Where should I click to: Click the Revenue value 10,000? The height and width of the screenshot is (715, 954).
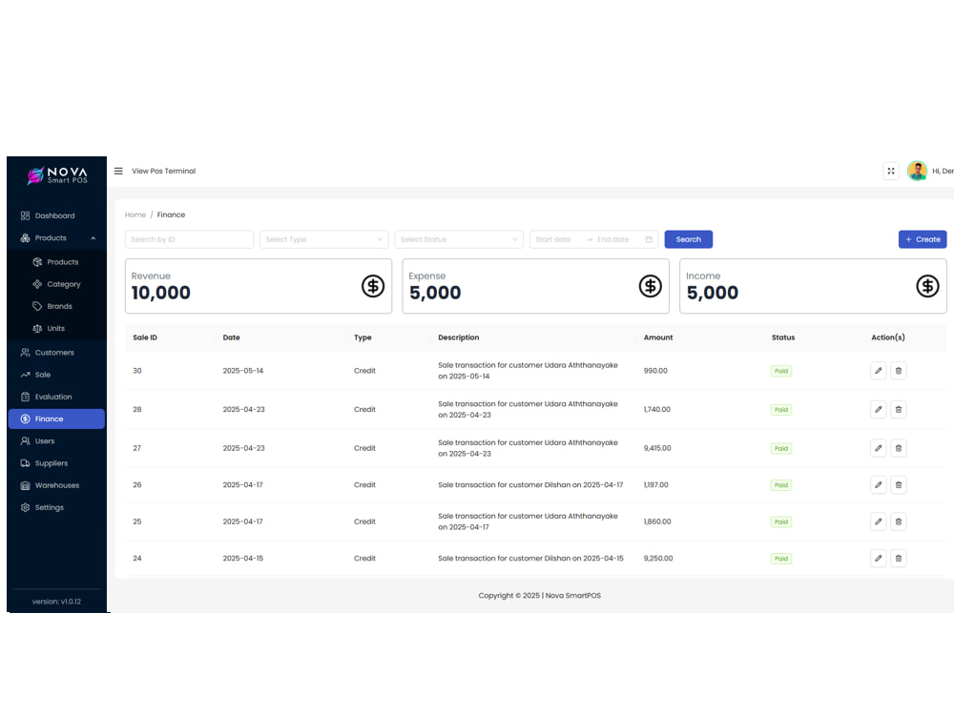coord(160,293)
